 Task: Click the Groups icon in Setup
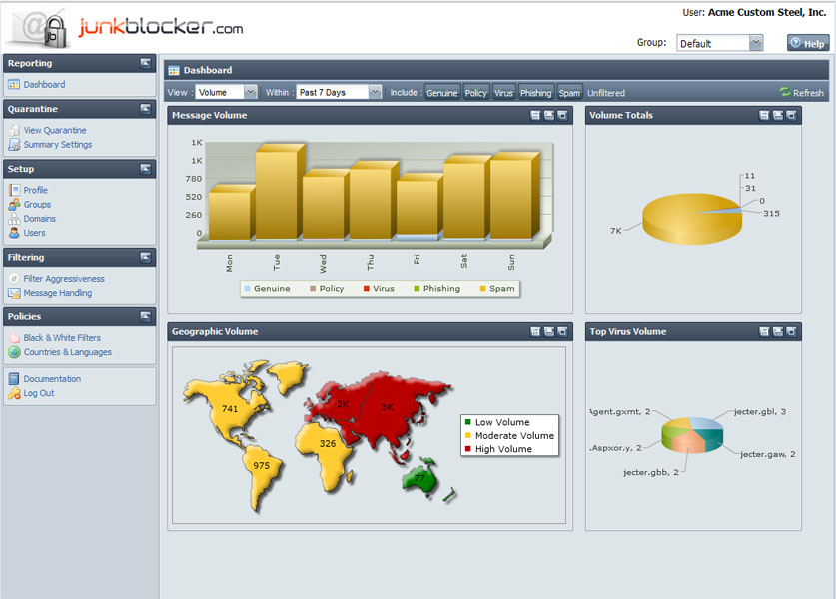[14, 204]
